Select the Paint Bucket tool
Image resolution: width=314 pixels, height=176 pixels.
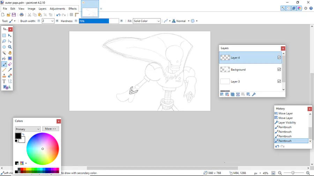point(4,58)
